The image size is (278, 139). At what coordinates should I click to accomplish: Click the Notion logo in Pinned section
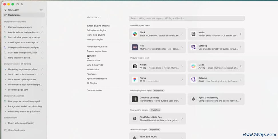tap(193, 34)
